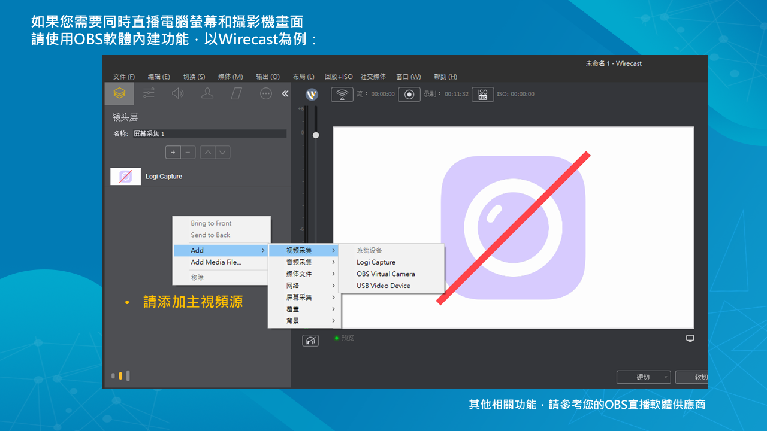Click the 软切 transition button
Image resolution: width=767 pixels, height=431 pixels.
pyautogui.click(x=692, y=377)
